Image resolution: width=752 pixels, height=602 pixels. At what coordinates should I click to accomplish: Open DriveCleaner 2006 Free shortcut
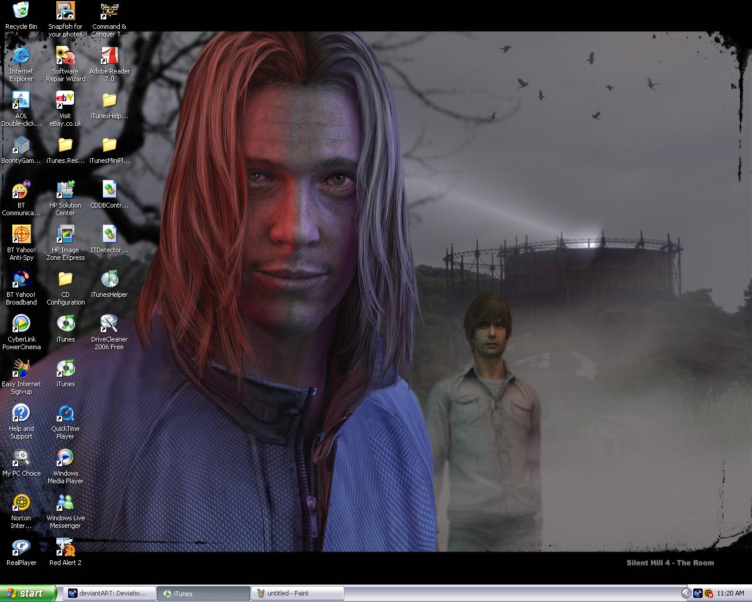[x=109, y=332]
